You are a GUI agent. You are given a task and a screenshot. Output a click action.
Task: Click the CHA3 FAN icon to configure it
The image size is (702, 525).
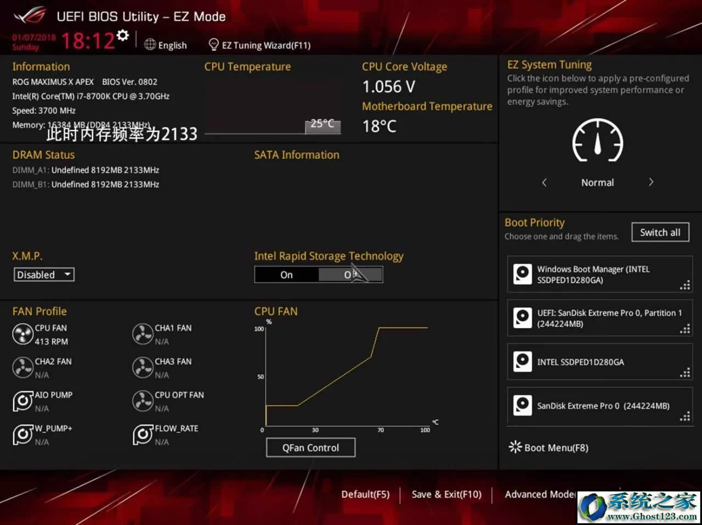tap(143, 367)
